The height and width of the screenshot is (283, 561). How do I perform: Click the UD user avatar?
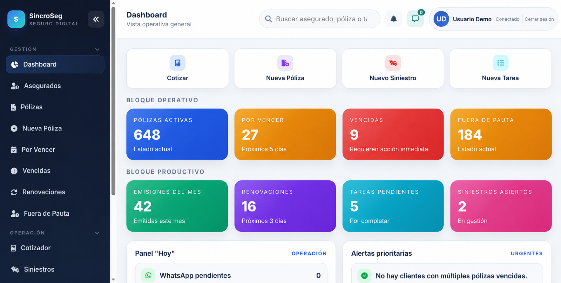(x=441, y=19)
